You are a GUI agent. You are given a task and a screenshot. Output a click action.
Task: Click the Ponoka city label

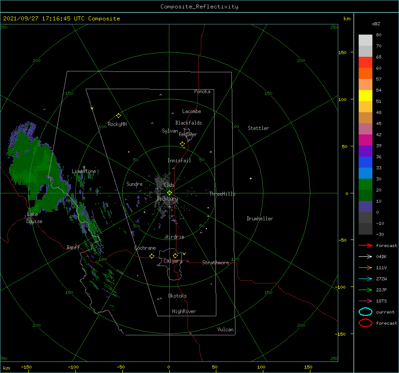(x=202, y=91)
